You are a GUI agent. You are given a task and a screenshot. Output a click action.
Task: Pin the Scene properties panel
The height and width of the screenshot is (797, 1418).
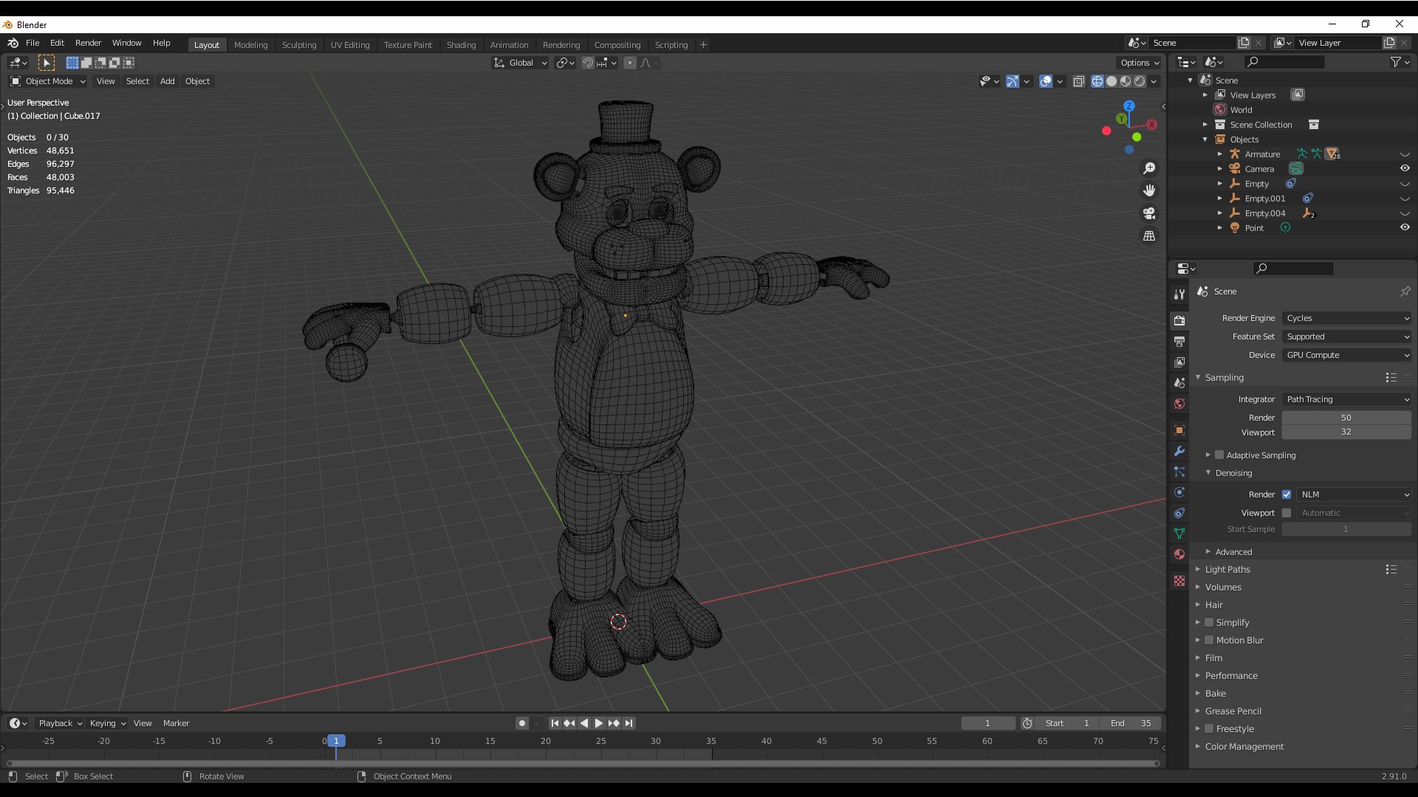pyautogui.click(x=1405, y=291)
